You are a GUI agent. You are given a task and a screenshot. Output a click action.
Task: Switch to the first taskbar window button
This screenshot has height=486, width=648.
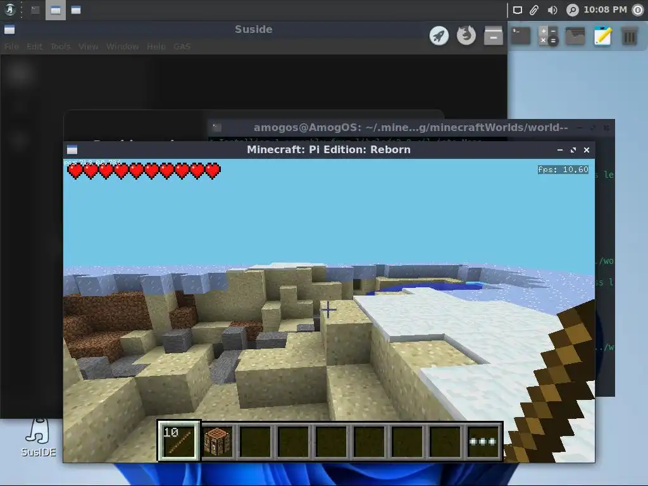point(35,10)
